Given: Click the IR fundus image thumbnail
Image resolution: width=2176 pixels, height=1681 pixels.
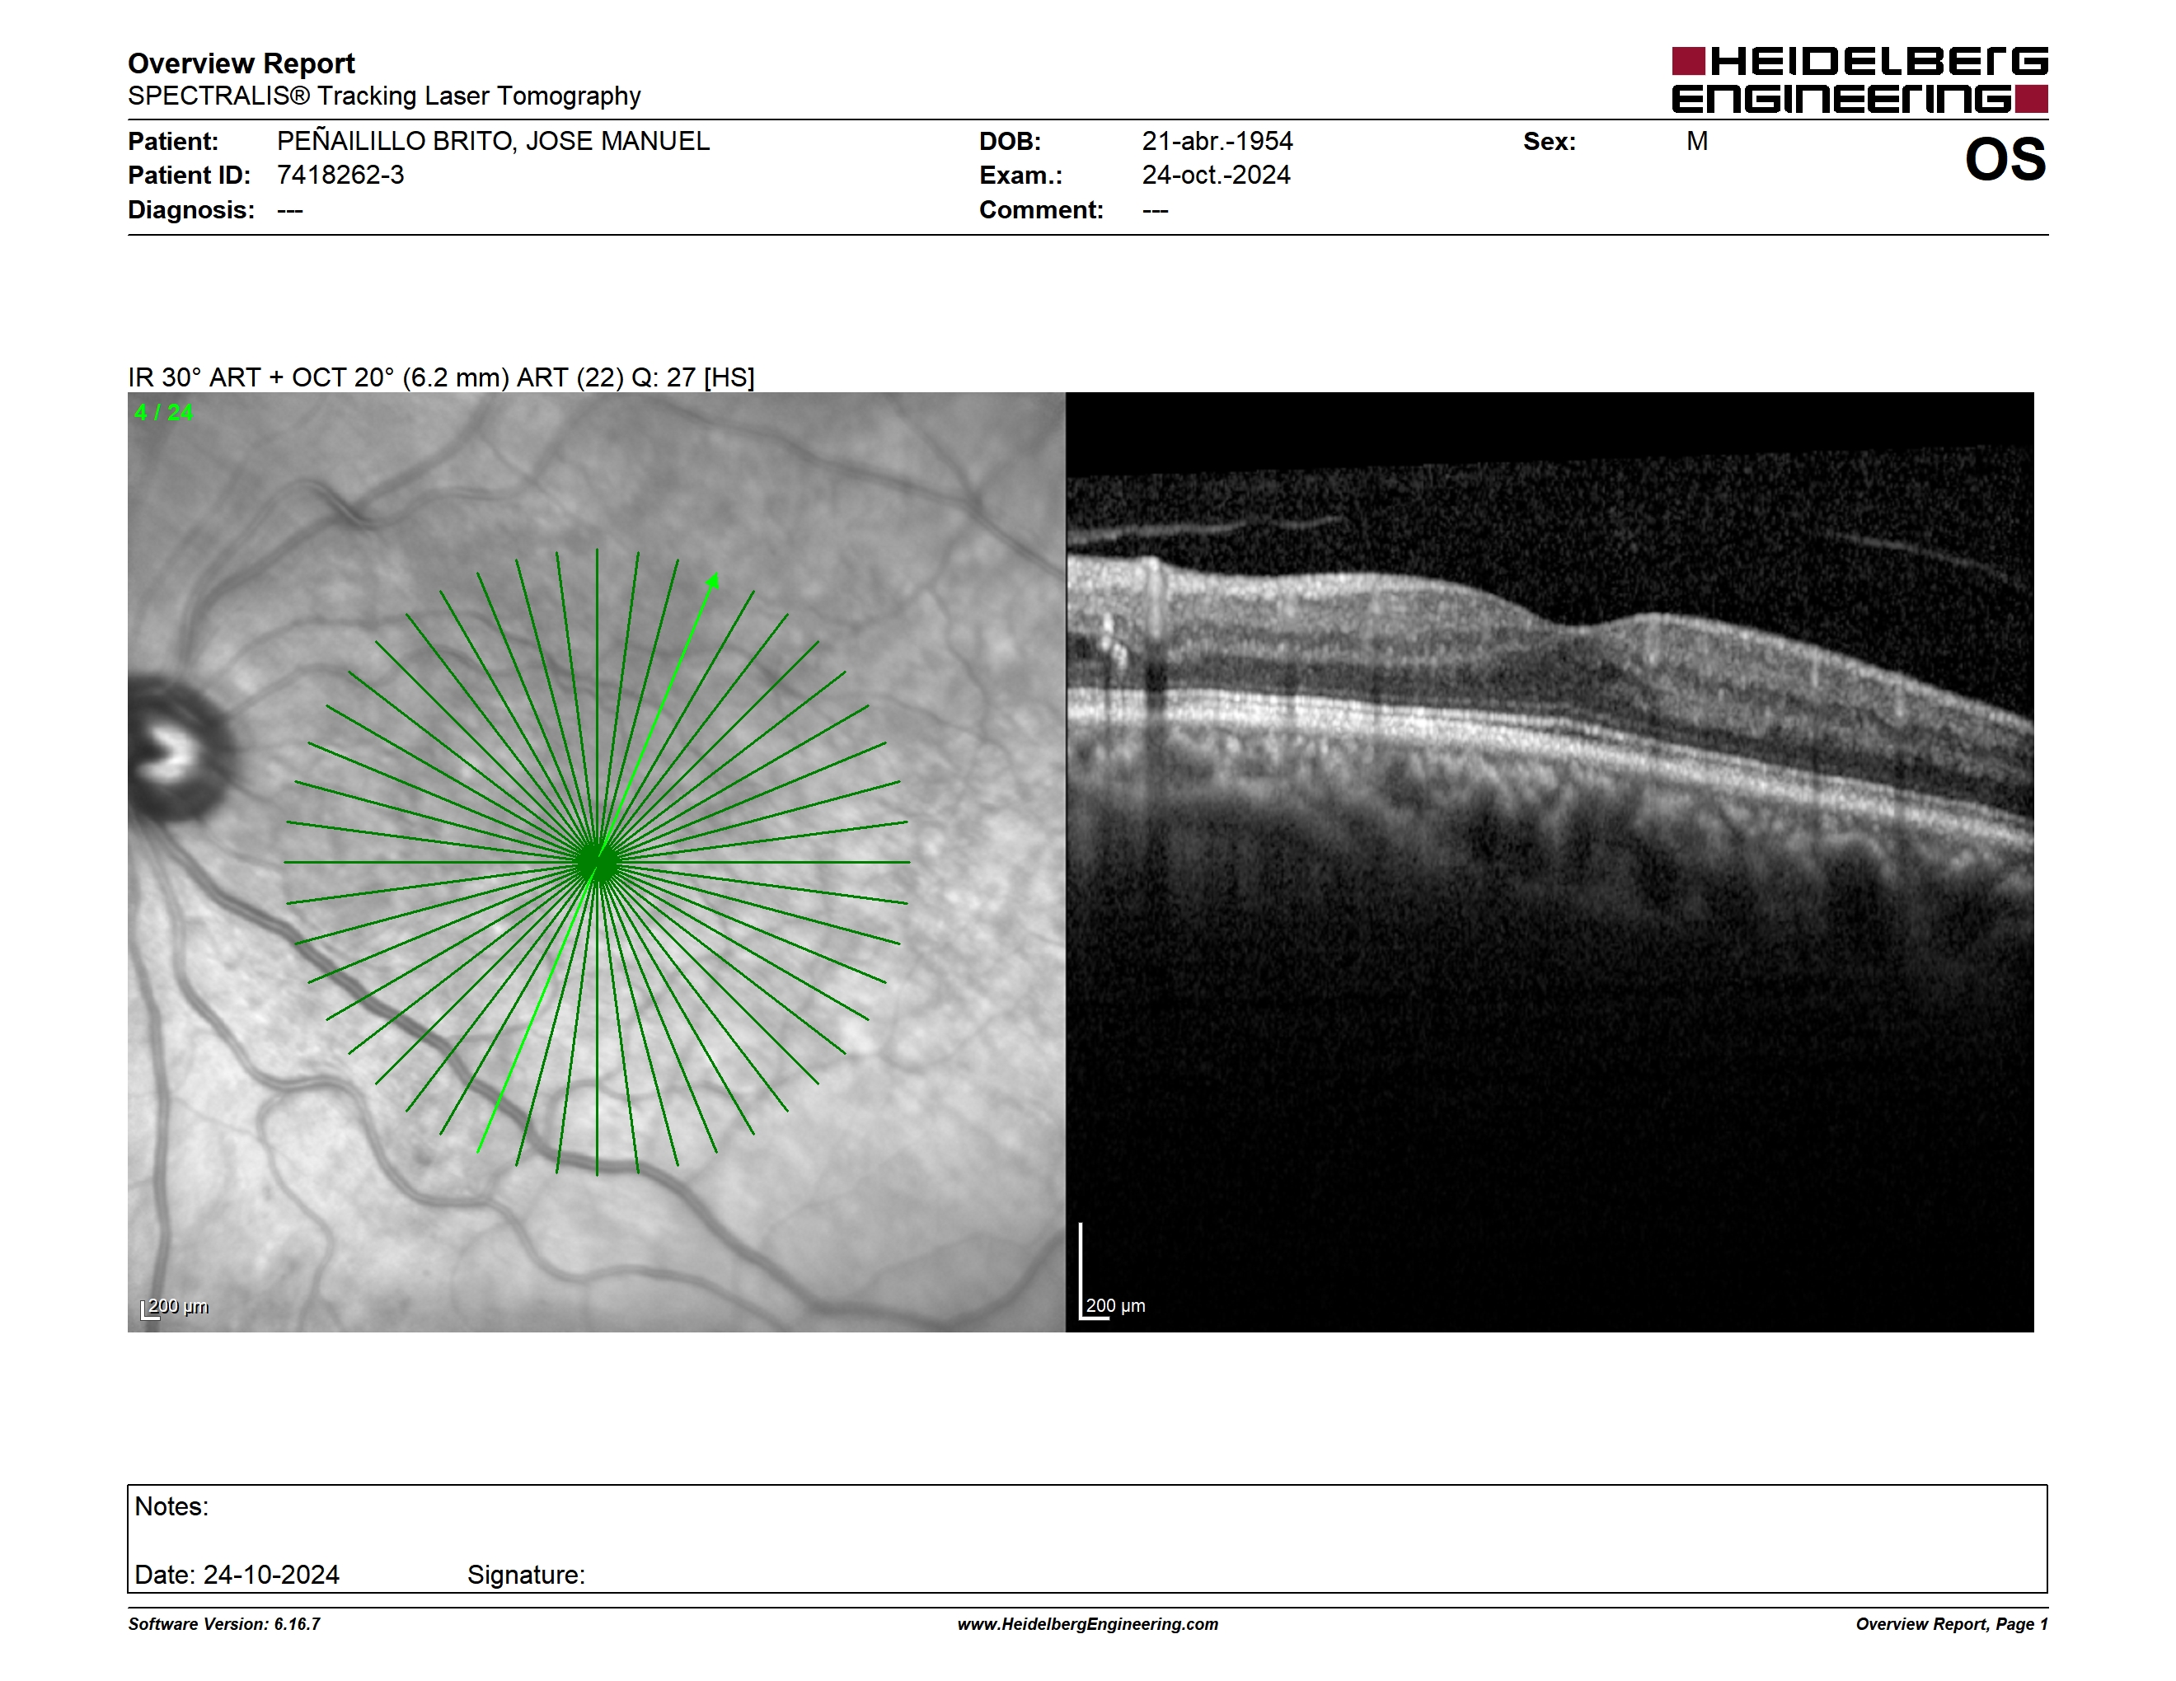Looking at the screenshot, I should click(596, 861).
